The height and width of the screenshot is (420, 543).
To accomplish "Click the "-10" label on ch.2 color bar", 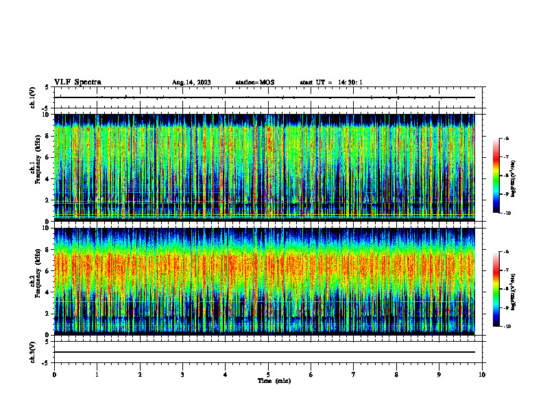I will [507, 327].
